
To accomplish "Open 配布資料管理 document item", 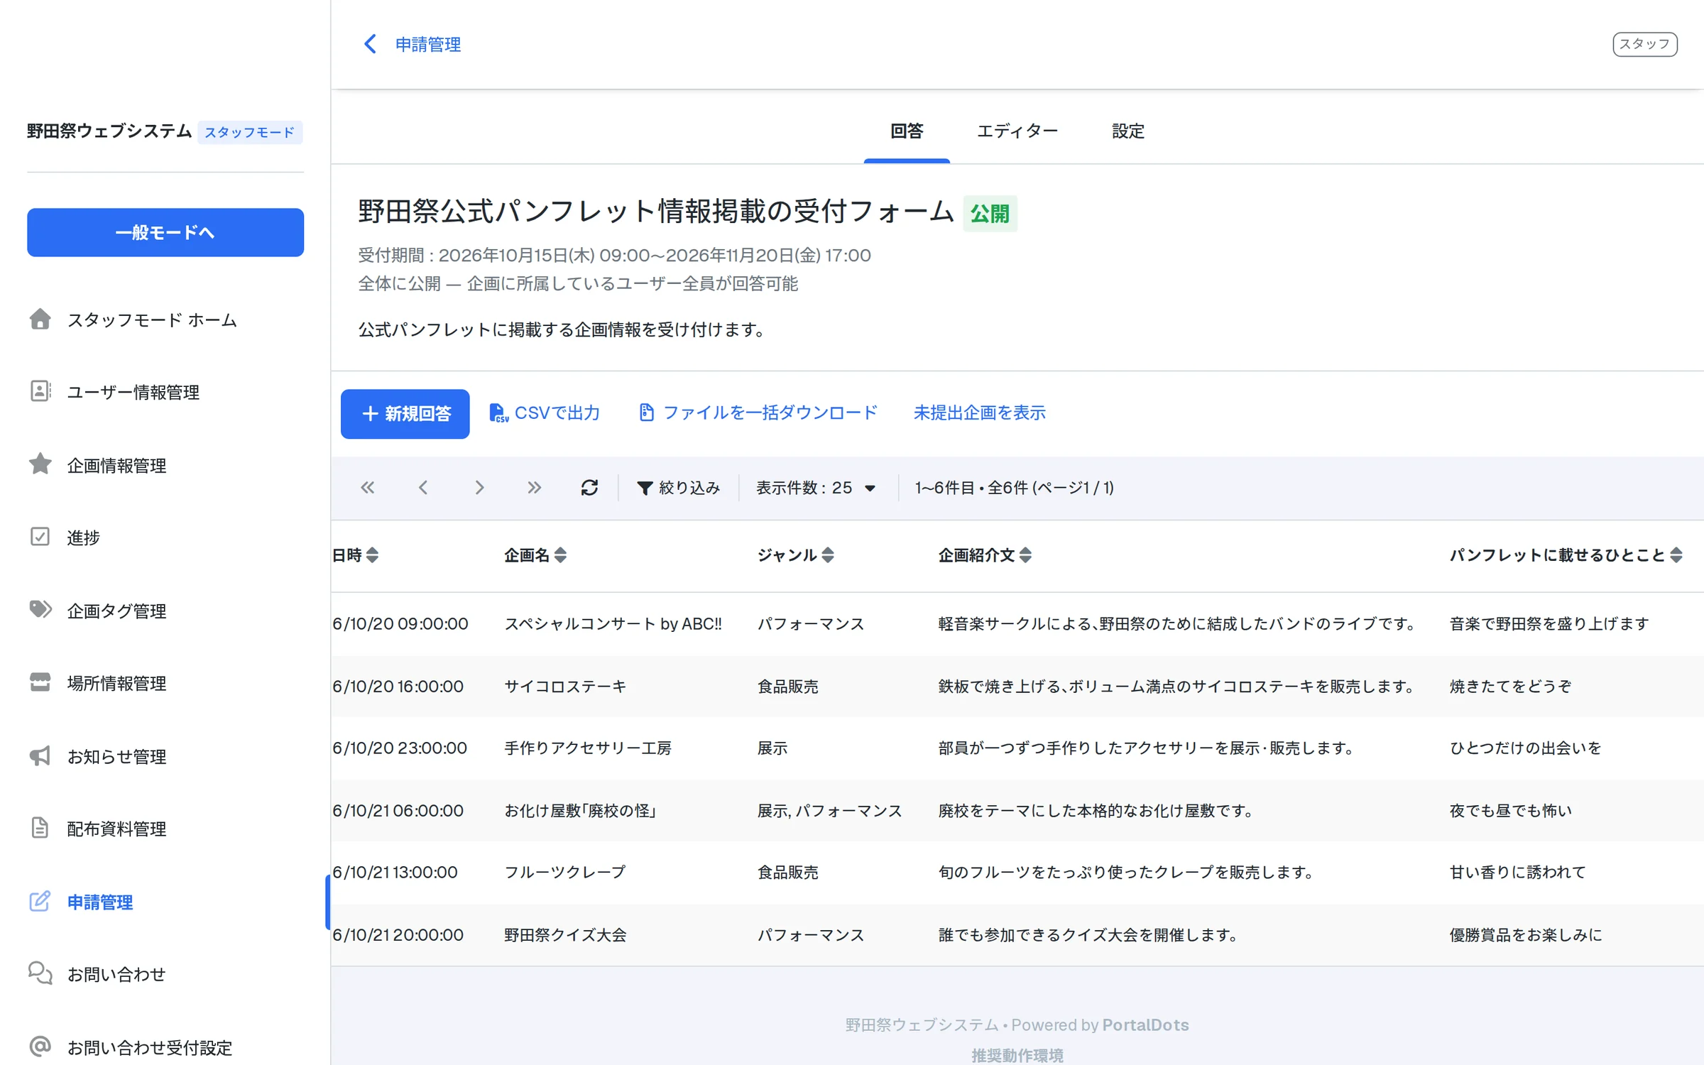I will coord(165,829).
